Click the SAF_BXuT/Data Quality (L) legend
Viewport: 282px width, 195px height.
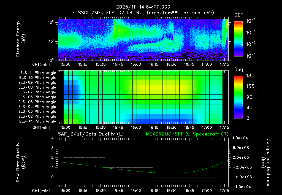click(91, 134)
